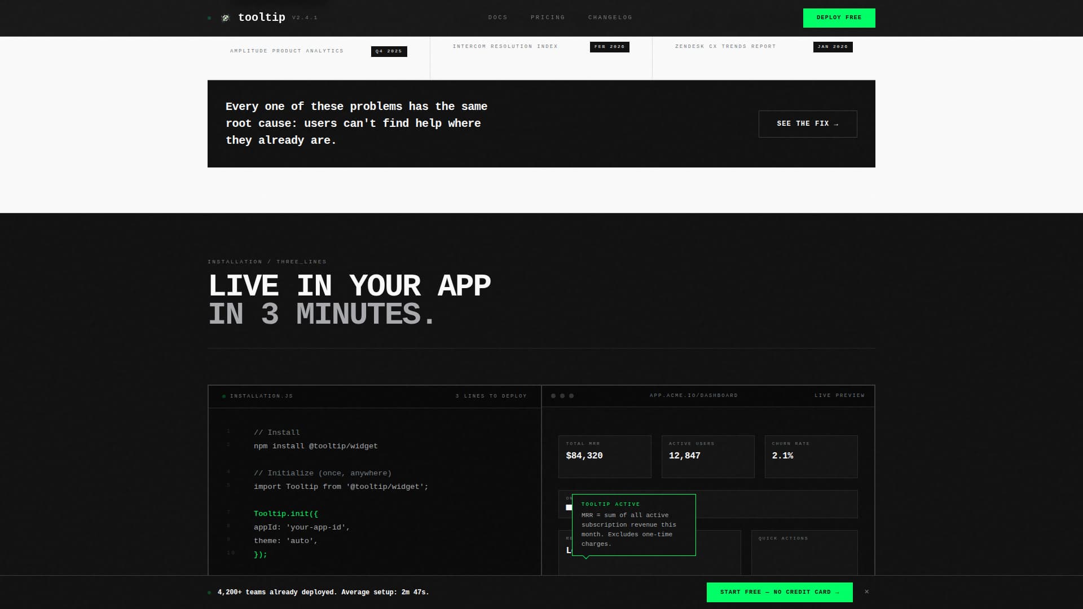1083x609 pixels.
Task: Open the Quick Actions panel
Action: point(804,551)
